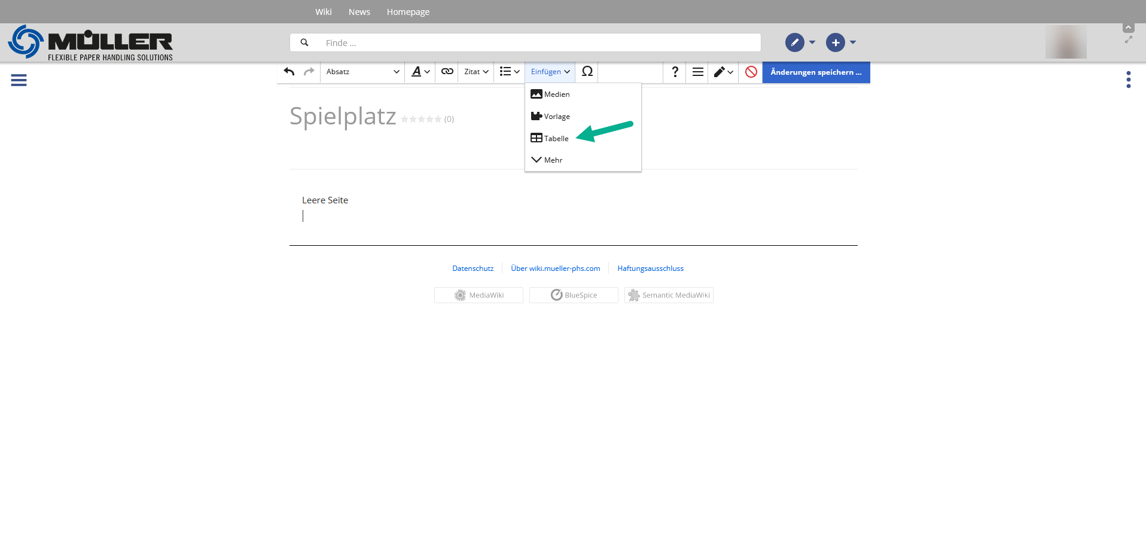
Task: Click the red cancel editing icon
Action: tap(751, 72)
